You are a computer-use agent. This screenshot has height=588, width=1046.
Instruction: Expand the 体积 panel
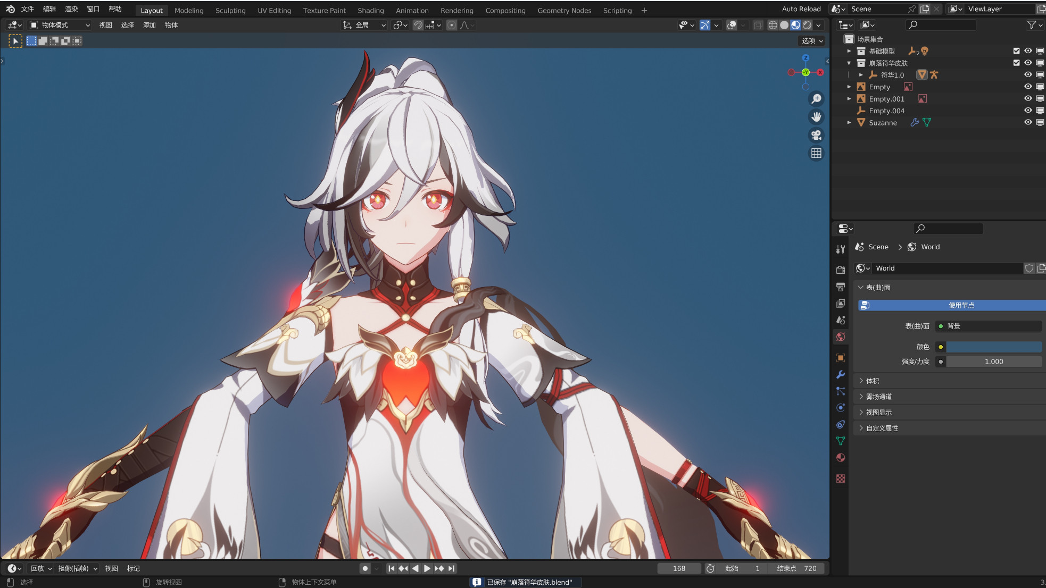pyautogui.click(x=873, y=381)
